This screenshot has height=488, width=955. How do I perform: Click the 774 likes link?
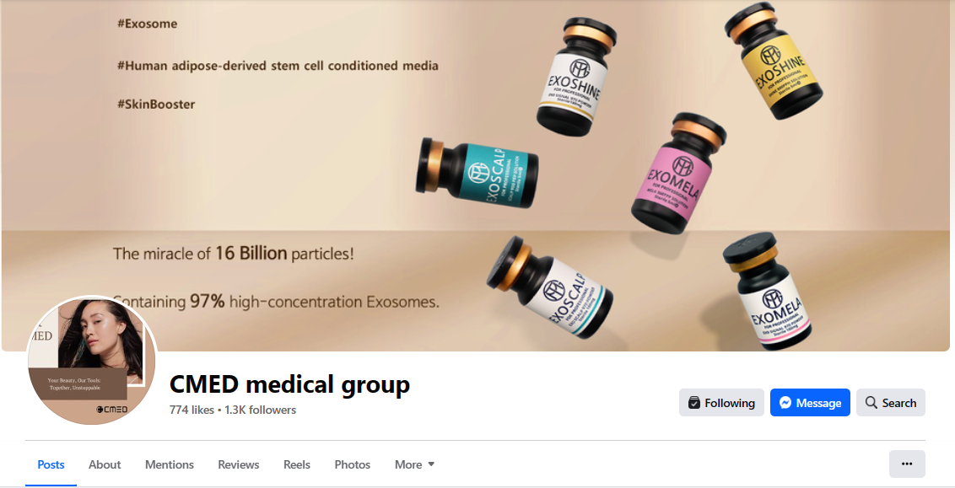[x=192, y=410]
